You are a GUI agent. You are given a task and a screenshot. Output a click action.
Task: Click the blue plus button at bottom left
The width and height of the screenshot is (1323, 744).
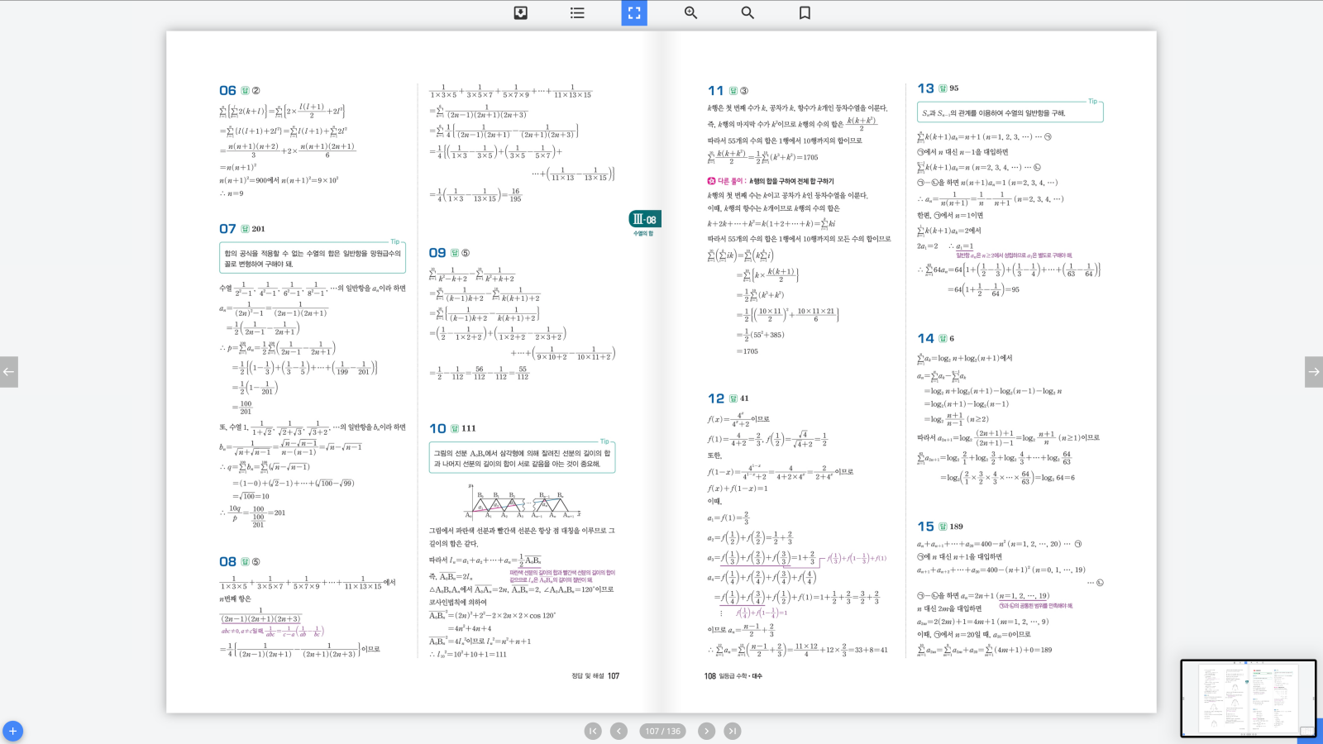click(x=12, y=731)
